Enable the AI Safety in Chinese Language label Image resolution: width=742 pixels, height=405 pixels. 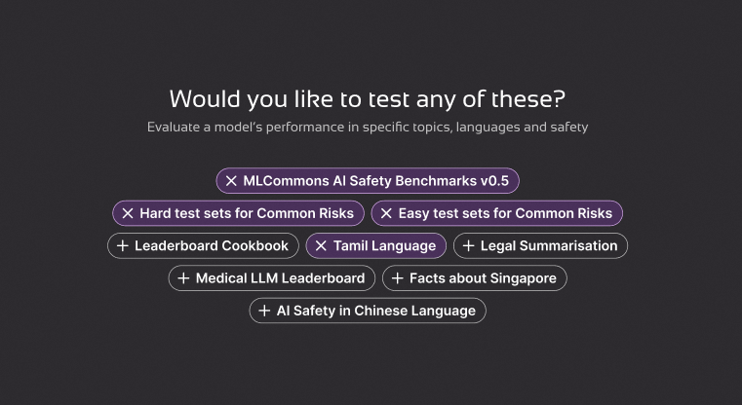tap(376, 312)
